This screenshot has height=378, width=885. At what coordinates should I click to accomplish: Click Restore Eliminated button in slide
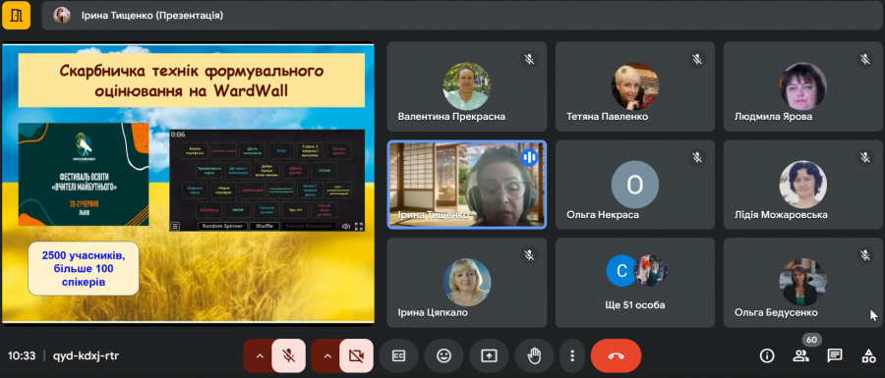click(x=308, y=226)
